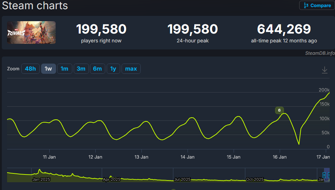335x190 pixels.
Task: Click the 16 Jan axis label
Action: click(280, 157)
